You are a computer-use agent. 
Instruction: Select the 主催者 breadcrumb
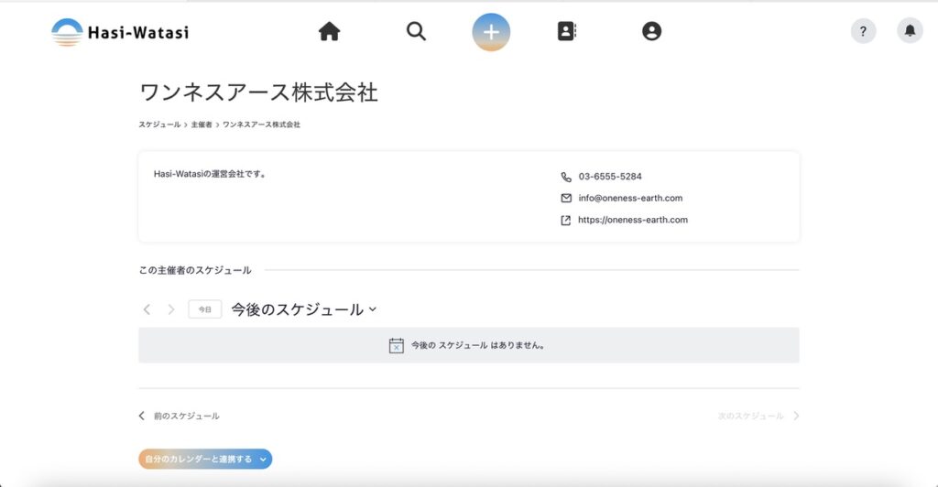click(x=202, y=124)
